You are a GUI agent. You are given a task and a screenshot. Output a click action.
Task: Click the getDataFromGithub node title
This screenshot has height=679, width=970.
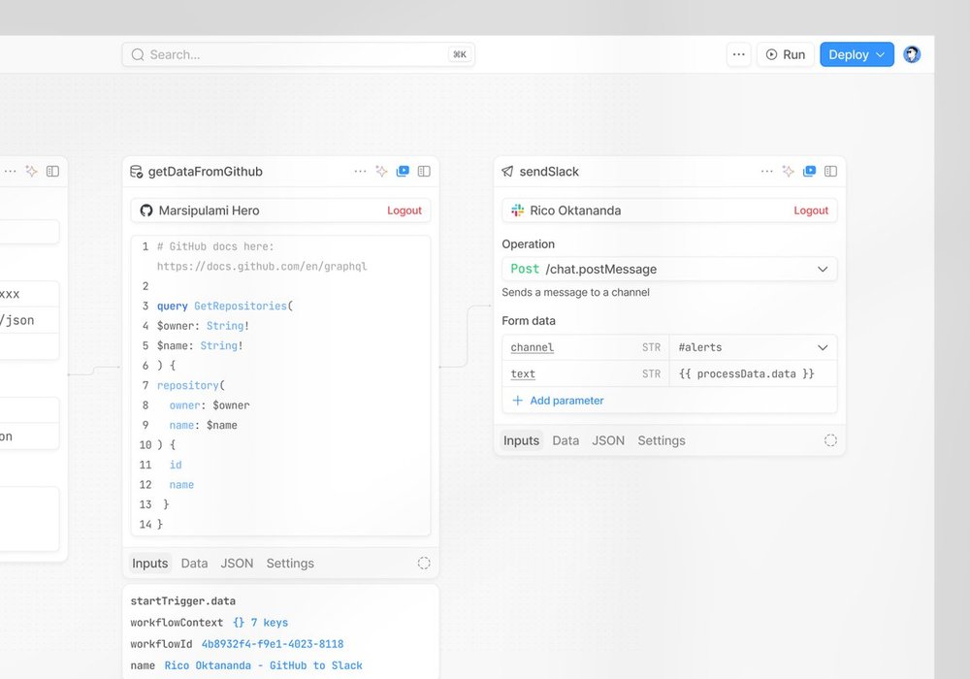pyautogui.click(x=206, y=172)
